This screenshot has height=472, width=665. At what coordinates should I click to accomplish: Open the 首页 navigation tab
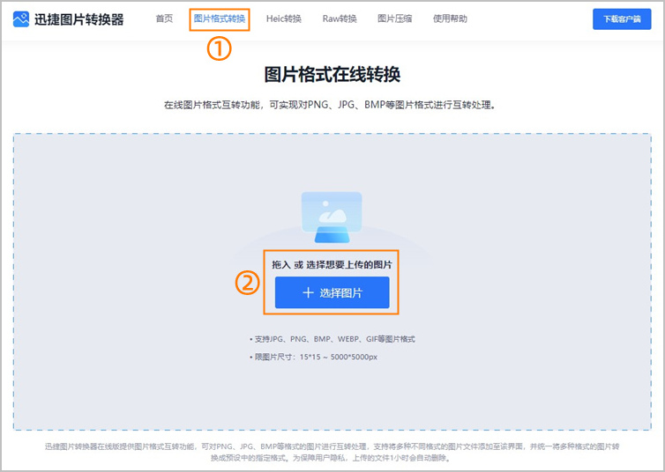tap(164, 18)
